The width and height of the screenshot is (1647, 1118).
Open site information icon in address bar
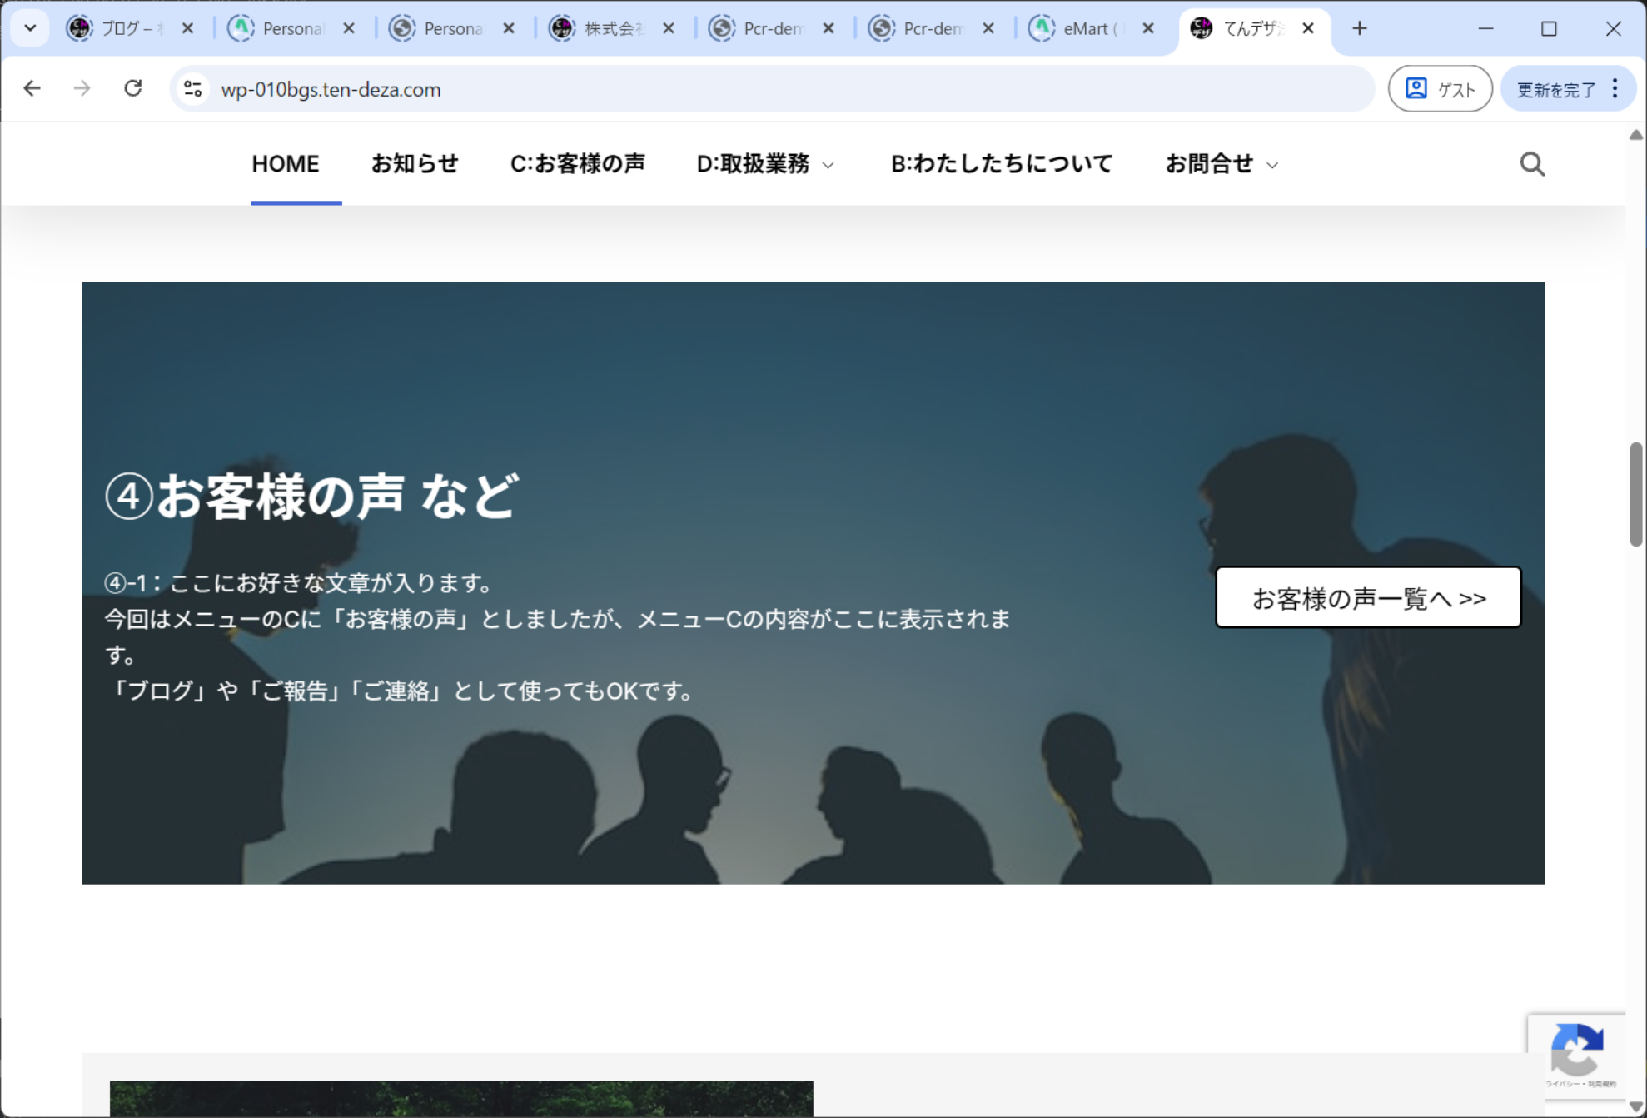pyautogui.click(x=193, y=88)
